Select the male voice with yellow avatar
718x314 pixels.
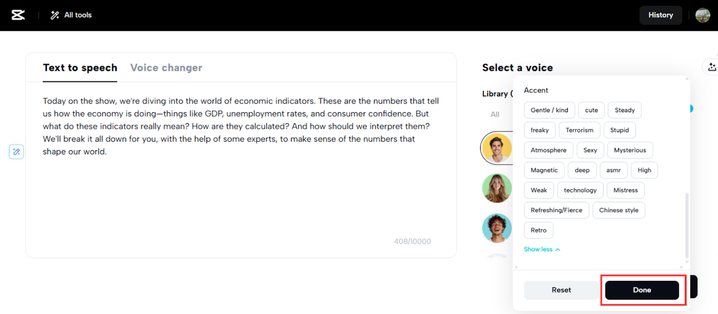[x=496, y=148]
